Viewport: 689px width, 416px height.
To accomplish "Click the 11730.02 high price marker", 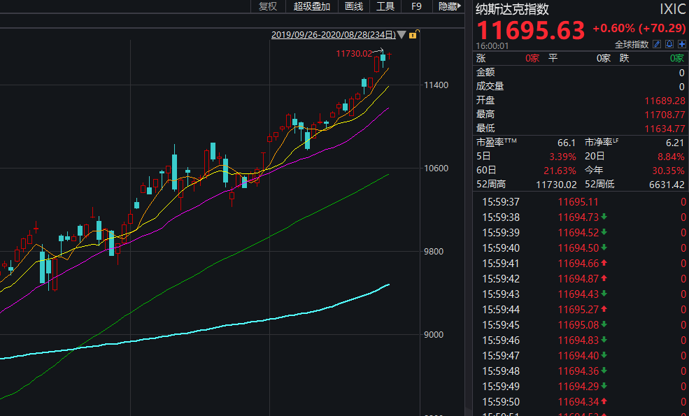I will [x=353, y=53].
